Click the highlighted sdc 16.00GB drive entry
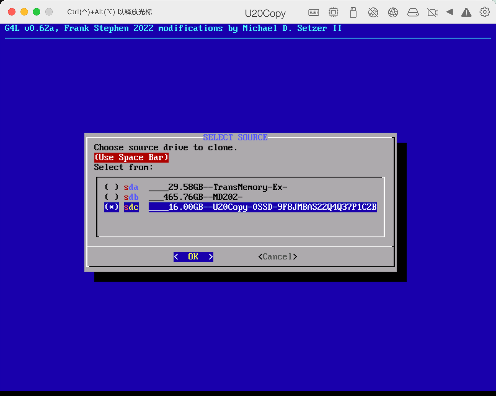Screen dimensions: 496x396 pyautogui.click(x=262, y=207)
